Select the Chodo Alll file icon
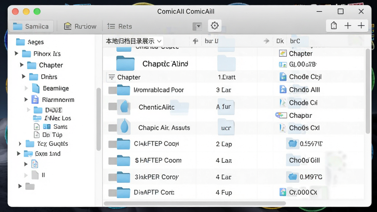The image size is (377, 212). click(283, 89)
